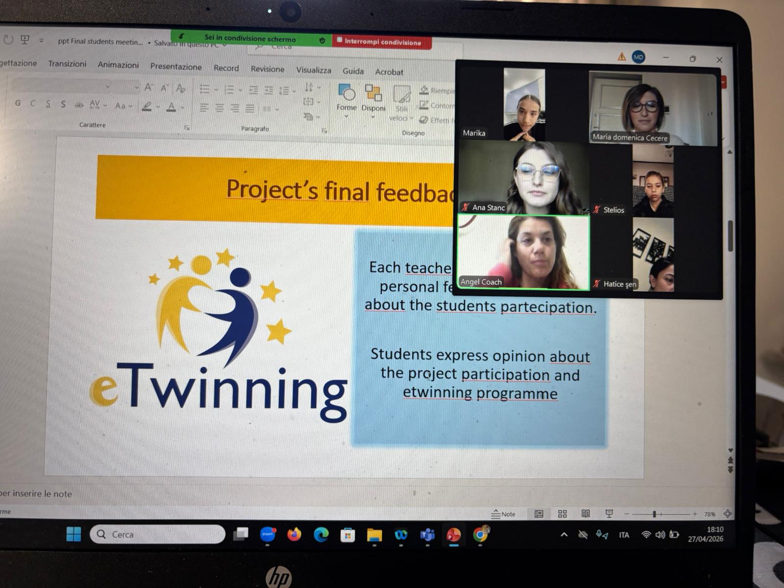Open text direction dropdown
Viewport: 784px width, 588px height.
(312, 87)
